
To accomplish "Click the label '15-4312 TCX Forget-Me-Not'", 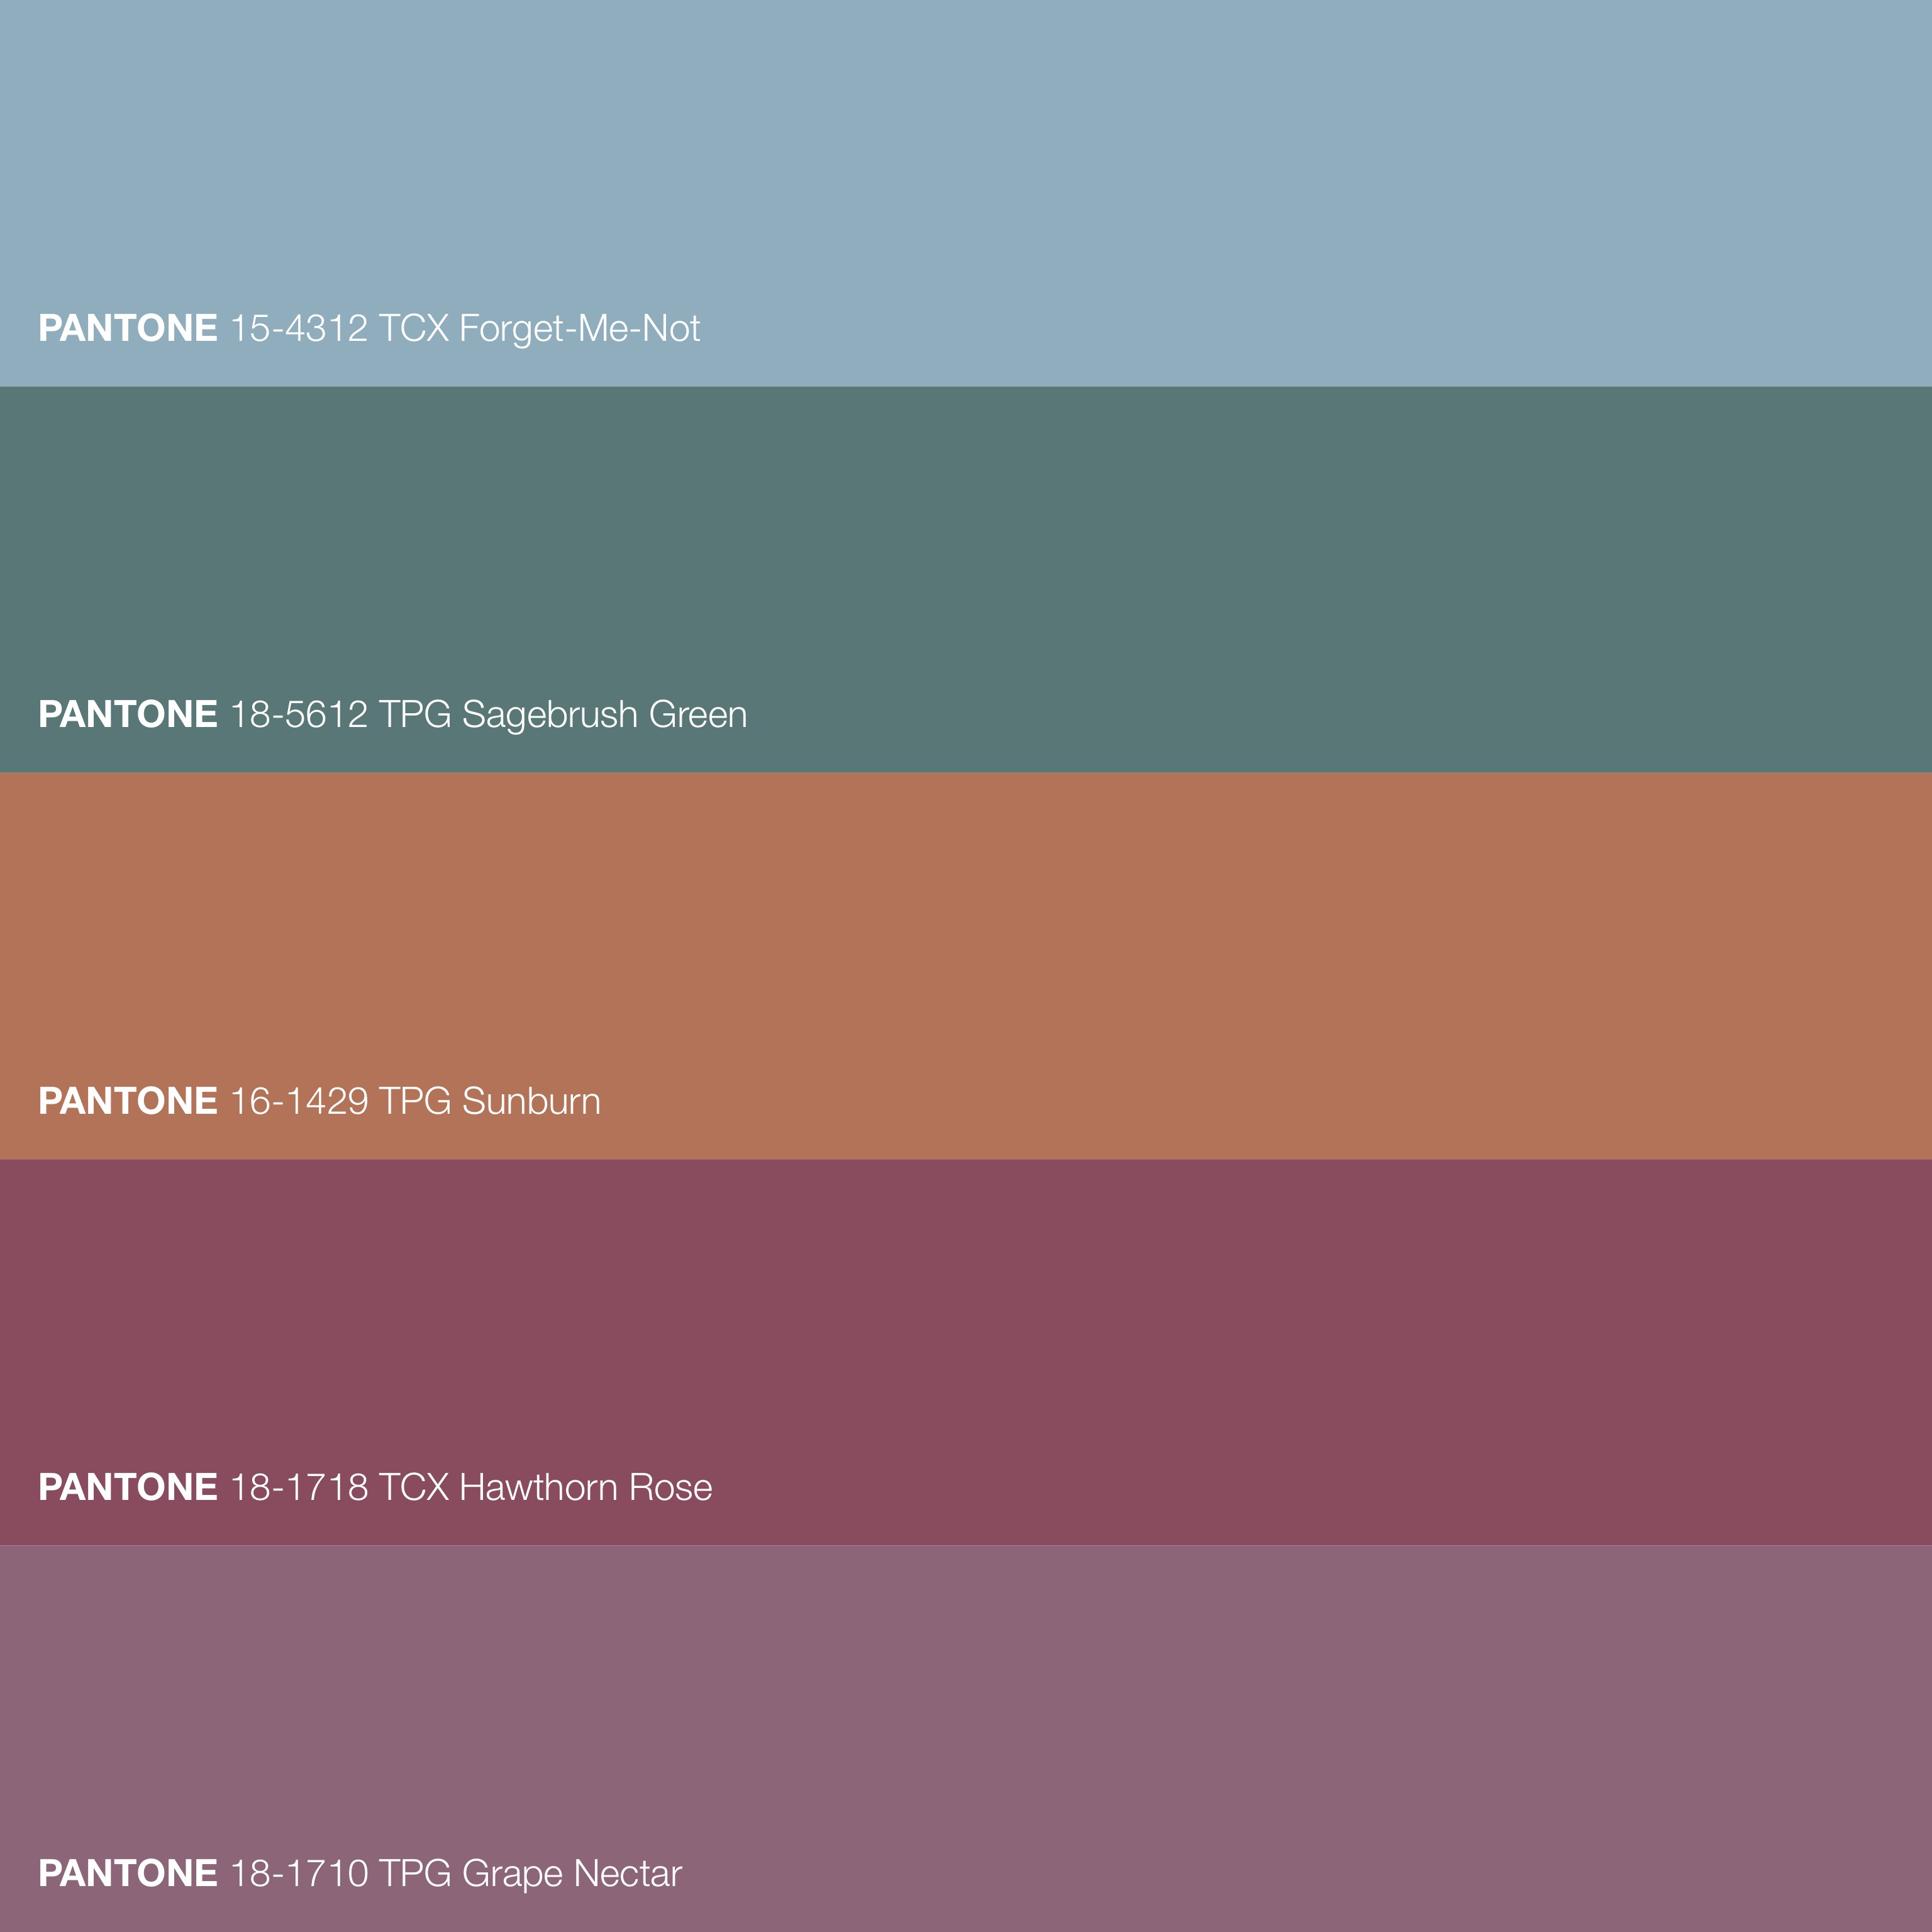I will [465, 329].
